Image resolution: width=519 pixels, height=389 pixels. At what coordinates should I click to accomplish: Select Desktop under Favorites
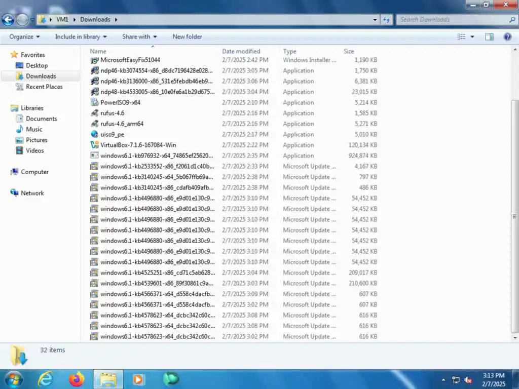point(36,65)
